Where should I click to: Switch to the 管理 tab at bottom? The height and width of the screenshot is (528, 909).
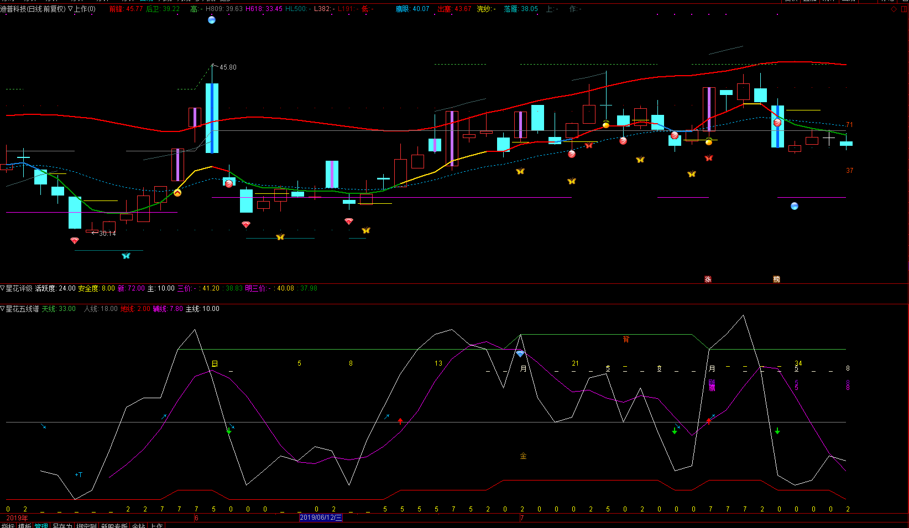[x=41, y=526]
